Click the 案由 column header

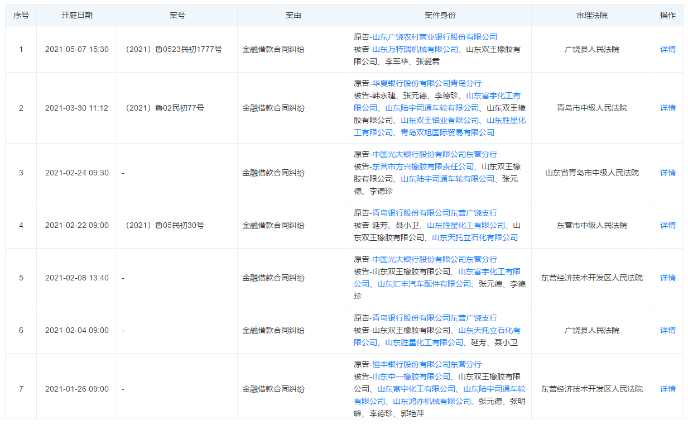294,15
